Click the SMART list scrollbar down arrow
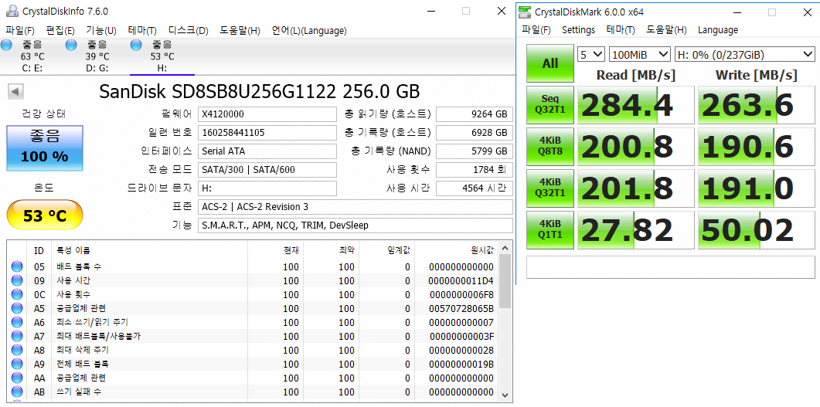The height and width of the screenshot is (407, 820). (x=505, y=395)
